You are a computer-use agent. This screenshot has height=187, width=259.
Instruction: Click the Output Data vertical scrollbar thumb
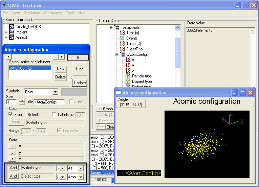click(177, 53)
